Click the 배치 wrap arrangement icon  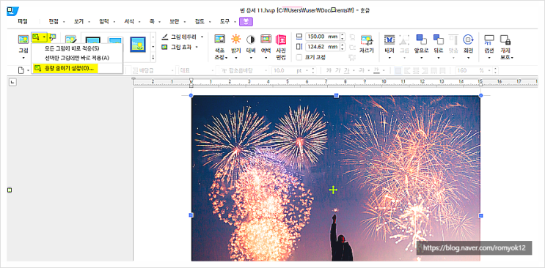click(389, 40)
